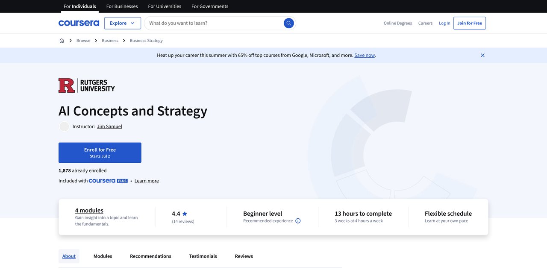This screenshot has height=270, width=547.
Task: Go to the home breadcrumb icon
Action: tap(62, 41)
